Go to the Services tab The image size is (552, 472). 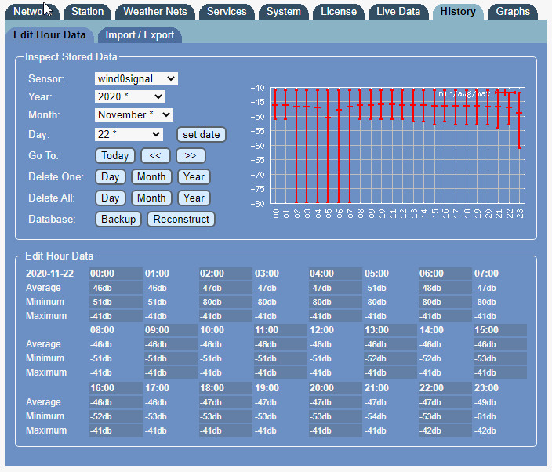click(x=227, y=12)
